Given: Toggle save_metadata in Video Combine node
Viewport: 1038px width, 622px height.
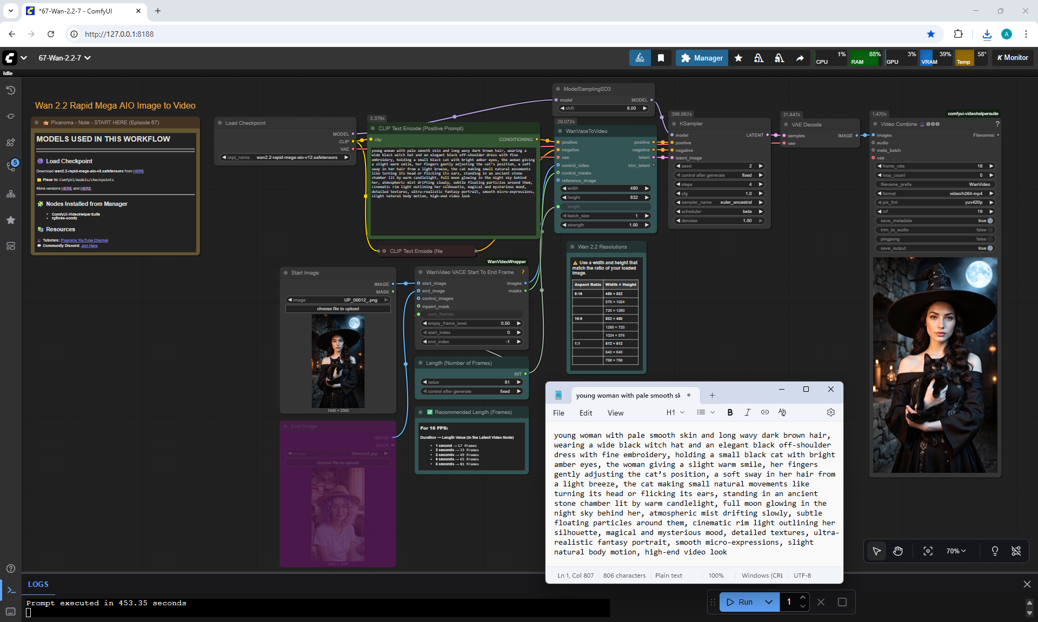Looking at the screenshot, I should pyautogui.click(x=990, y=220).
